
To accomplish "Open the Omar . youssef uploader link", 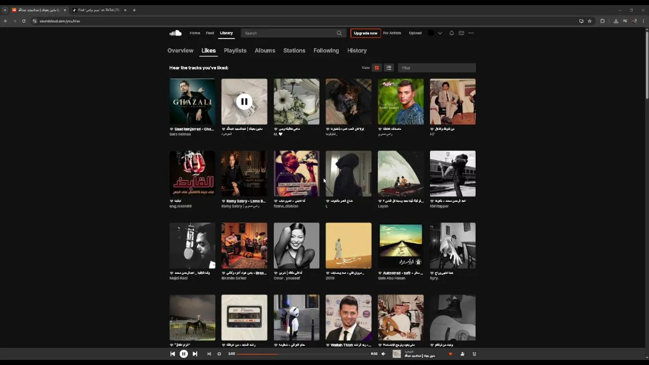I will [287, 278].
